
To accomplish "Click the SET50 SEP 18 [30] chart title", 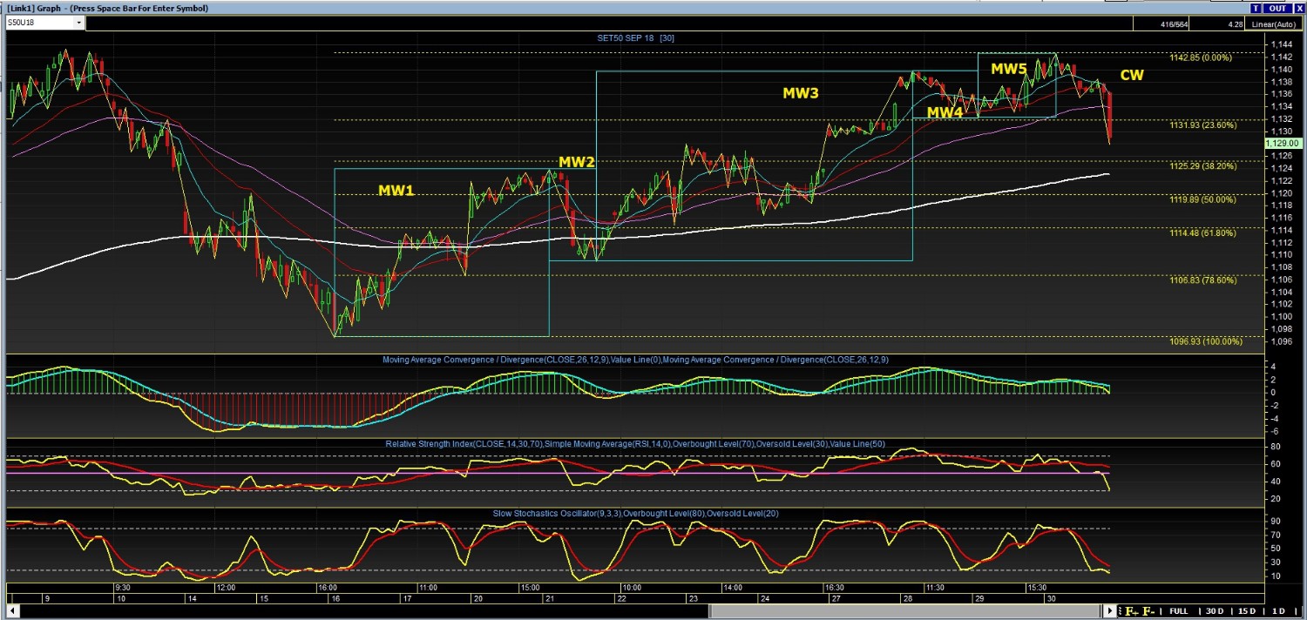I will [x=634, y=38].
